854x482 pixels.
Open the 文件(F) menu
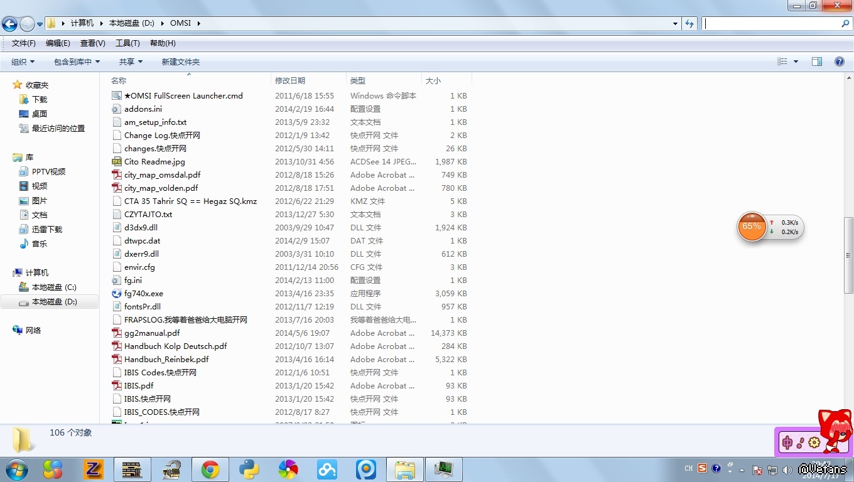click(24, 43)
